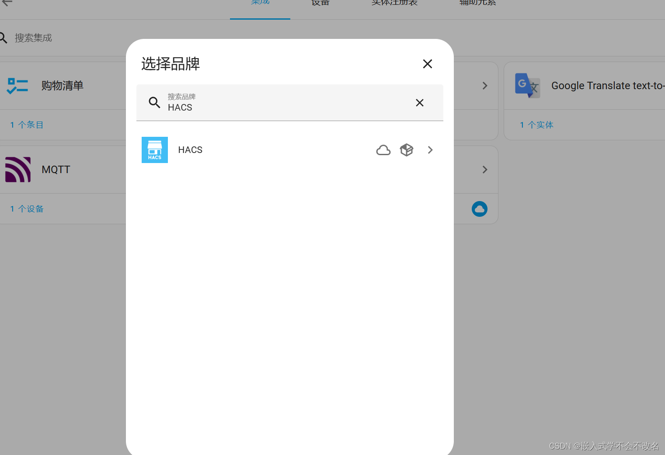Select the HACS result label
665x455 pixels.
click(x=190, y=150)
